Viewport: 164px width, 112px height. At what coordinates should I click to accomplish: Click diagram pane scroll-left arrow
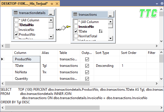pyautogui.click(x=3, y=46)
